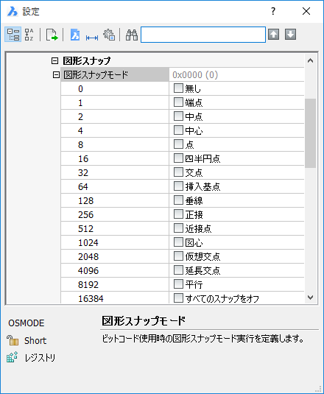This screenshot has height=394, width=324.
Task: Collapse the 図形スナップ section
Action: tap(54, 60)
